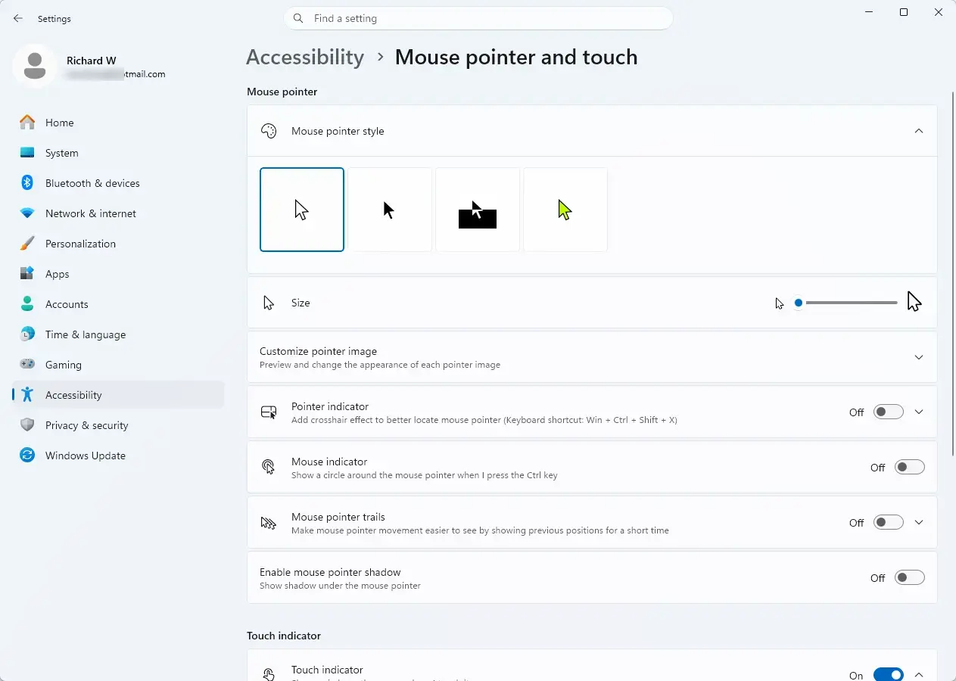Click the Gaming controller icon
The height and width of the screenshot is (681, 956).
(27, 364)
